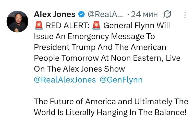This screenshot has height=128, width=196.
Task: Follow the @RealAlexJones mention link
Action: 65,80
